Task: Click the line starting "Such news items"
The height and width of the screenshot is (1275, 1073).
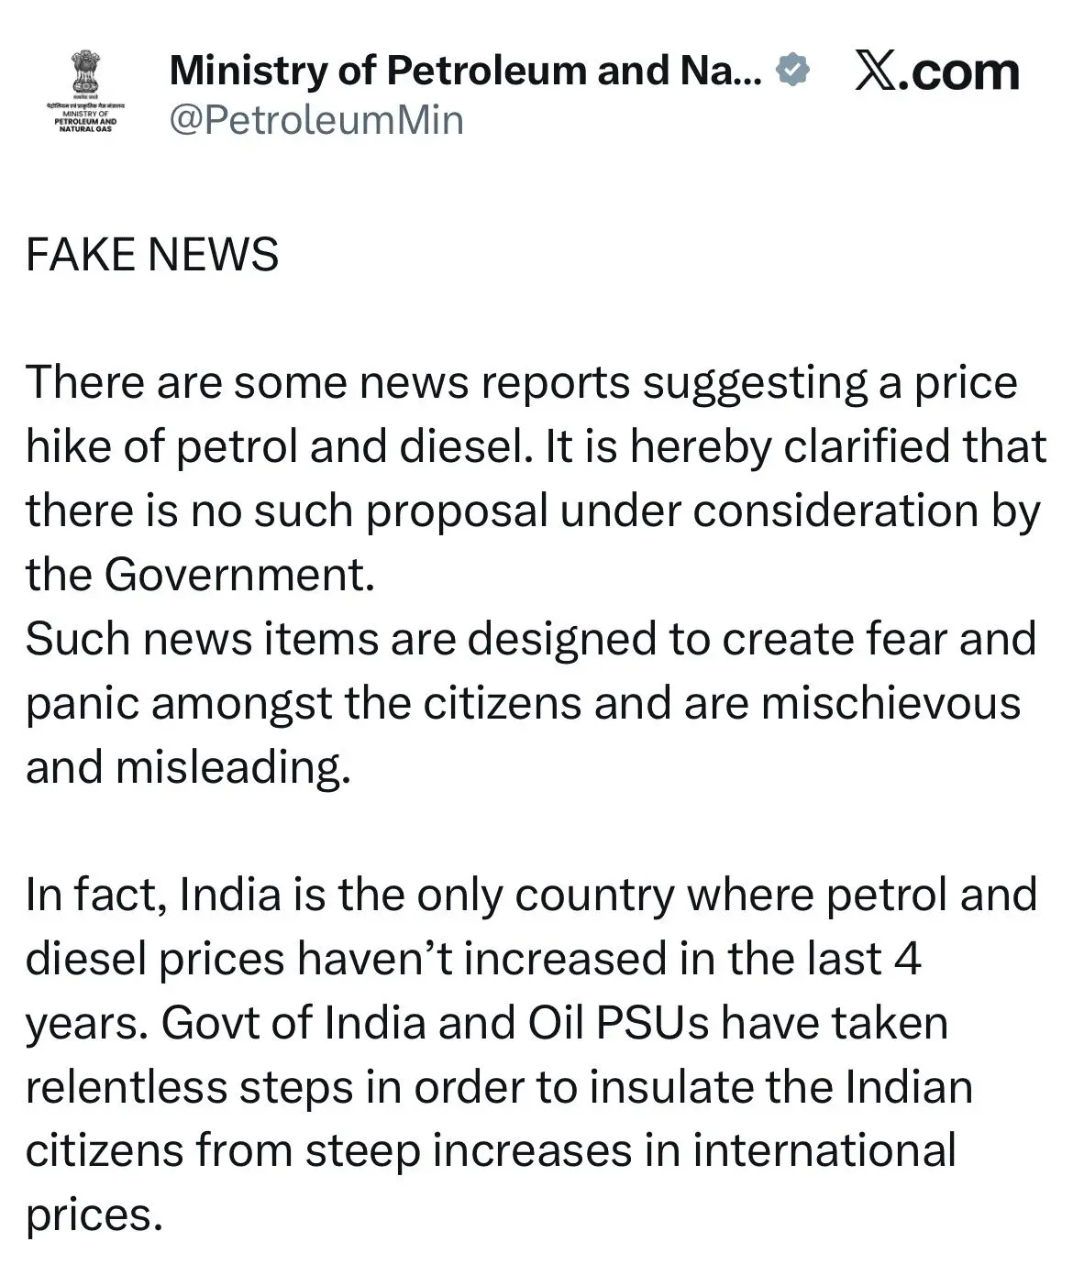Action: click(530, 640)
